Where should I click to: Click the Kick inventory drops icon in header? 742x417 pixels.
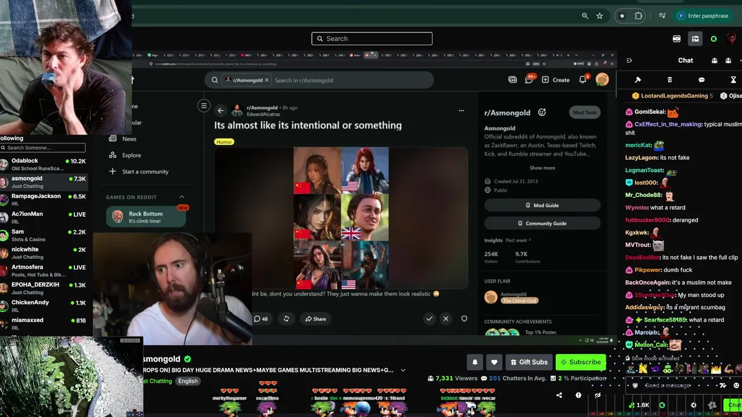point(695,39)
